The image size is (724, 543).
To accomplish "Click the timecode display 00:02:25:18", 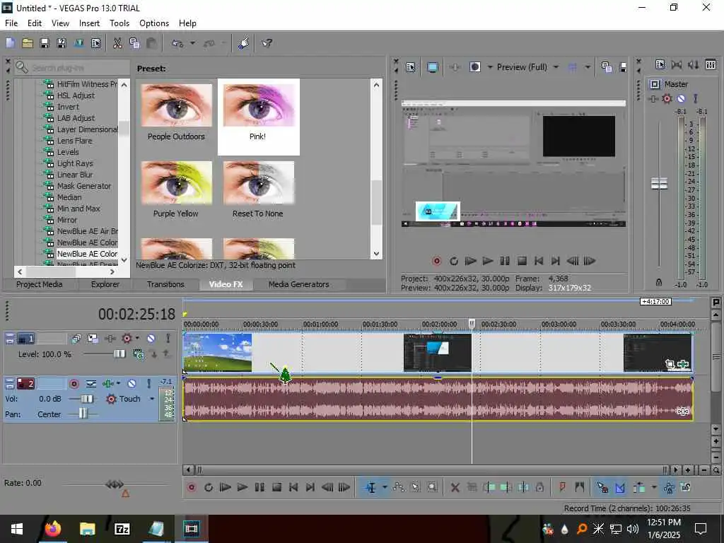I will tap(136, 315).
